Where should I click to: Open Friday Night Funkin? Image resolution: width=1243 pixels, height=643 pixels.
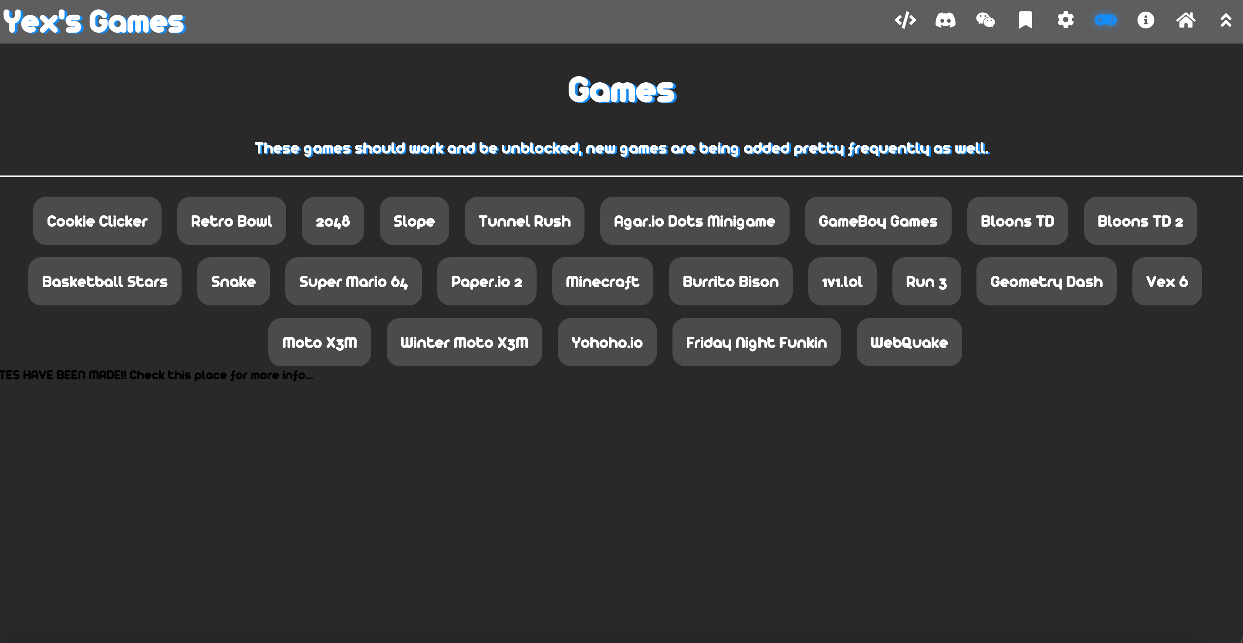coord(756,342)
